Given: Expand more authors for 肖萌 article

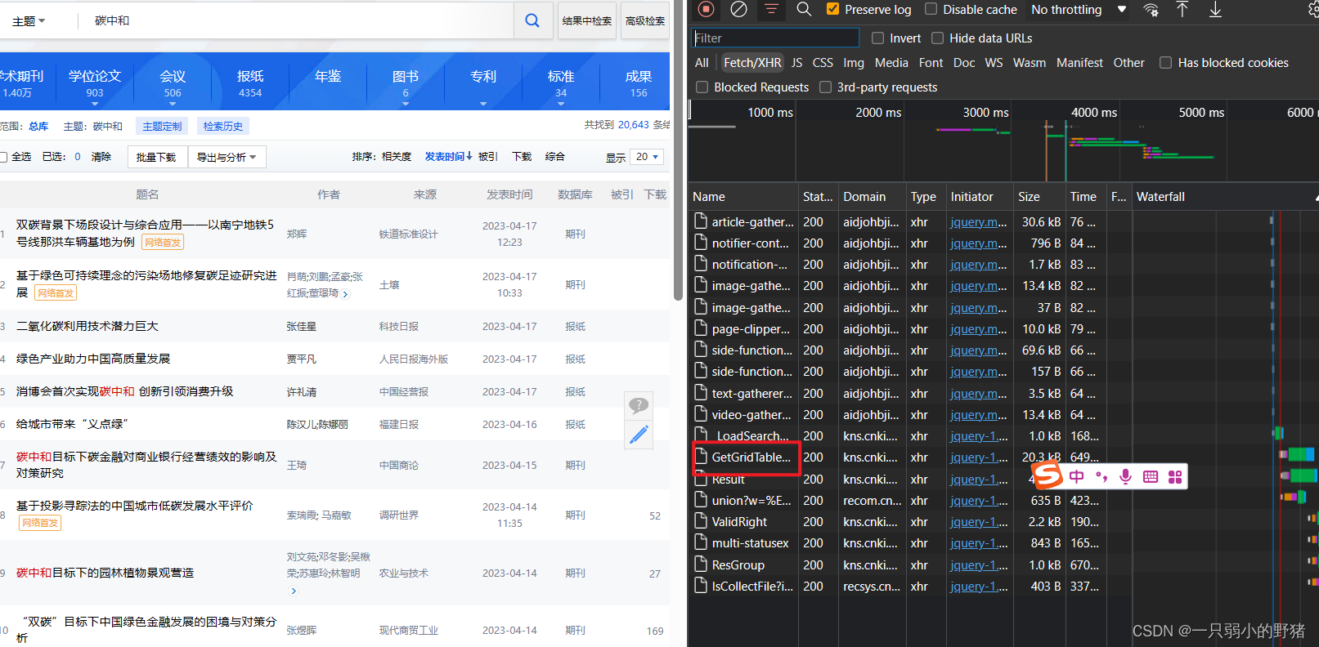Looking at the screenshot, I should 346,294.
